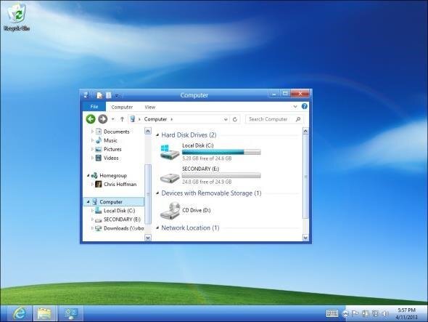The height and width of the screenshot is (322, 428).
Task: Refresh the Computer address bar
Action: point(235,119)
